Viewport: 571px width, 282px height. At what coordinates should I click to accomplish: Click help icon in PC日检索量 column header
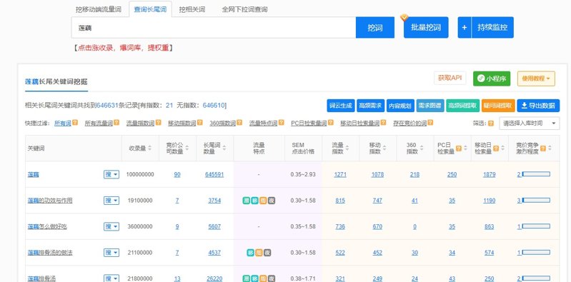[459, 148]
